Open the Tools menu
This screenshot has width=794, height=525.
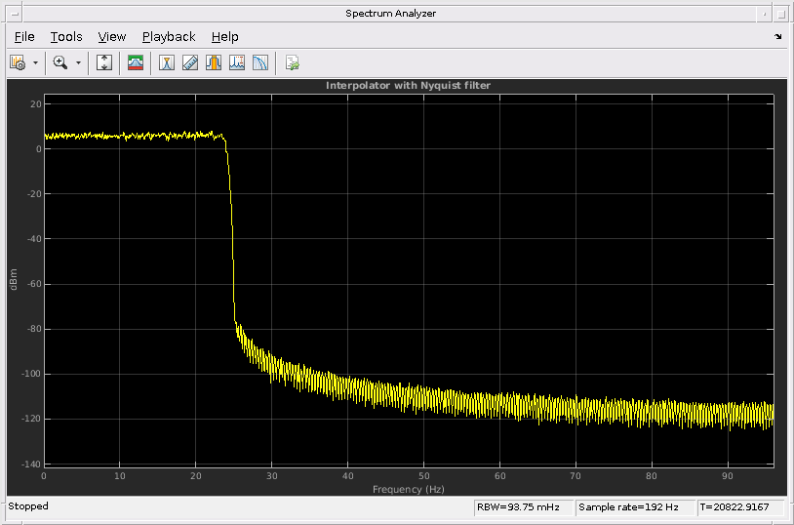(x=66, y=36)
